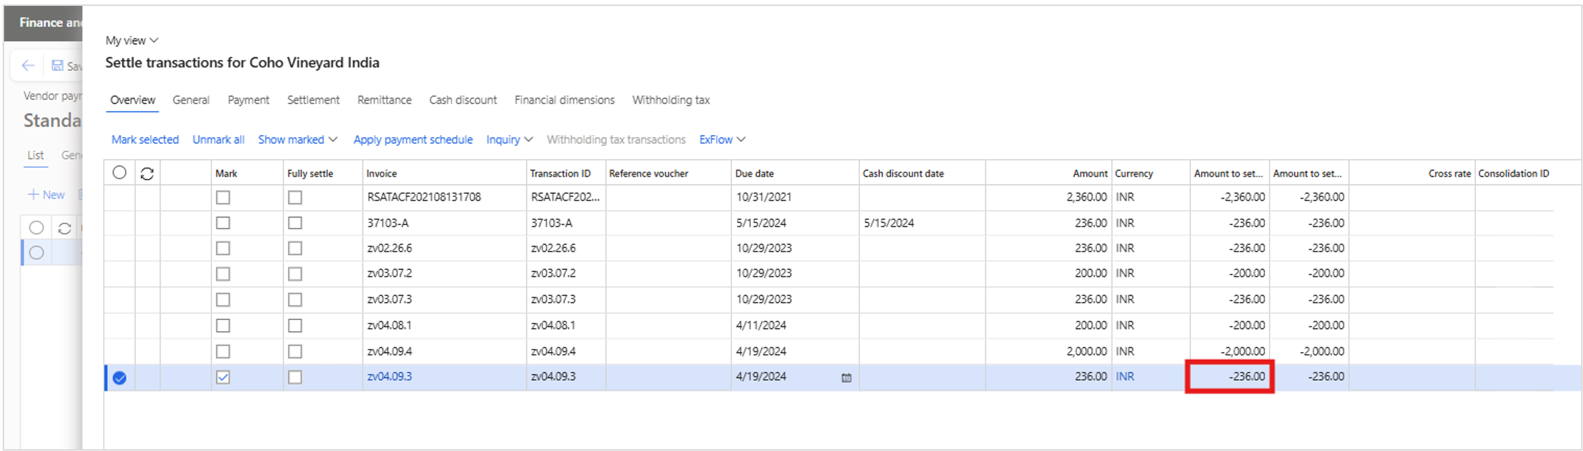Sort by the Due date column header
This screenshot has width=1583, height=451.
[x=754, y=174]
